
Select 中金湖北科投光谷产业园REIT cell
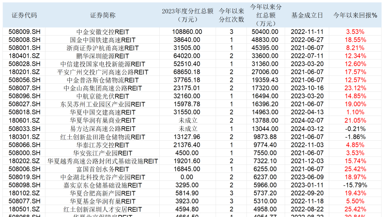102,177
